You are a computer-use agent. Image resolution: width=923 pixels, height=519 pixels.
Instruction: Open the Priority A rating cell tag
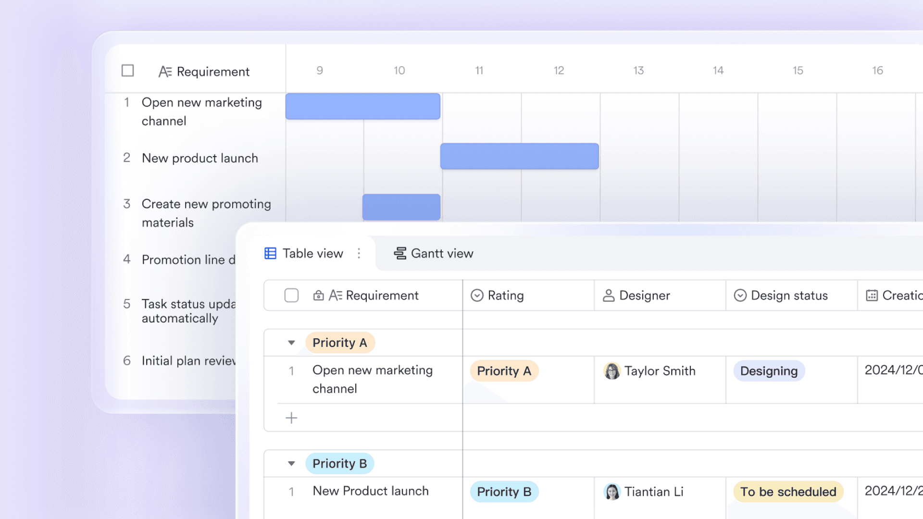(504, 371)
